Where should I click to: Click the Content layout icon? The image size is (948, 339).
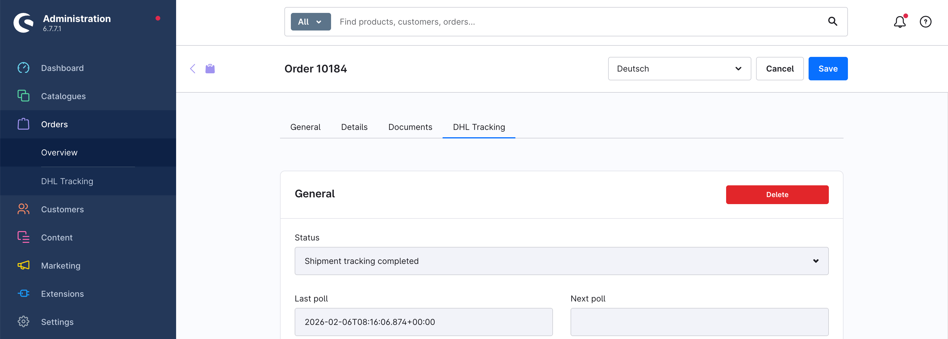click(23, 237)
